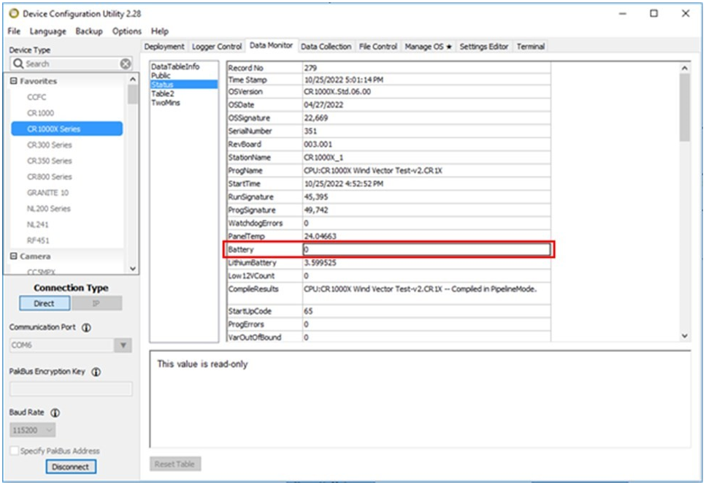Switch to the Logger Control tab
Screen dimensions: 706x485
pyautogui.click(x=217, y=47)
